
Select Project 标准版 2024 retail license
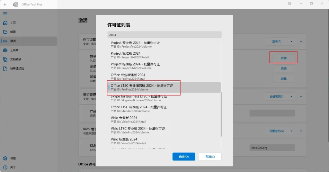pyautogui.click(x=164, y=55)
